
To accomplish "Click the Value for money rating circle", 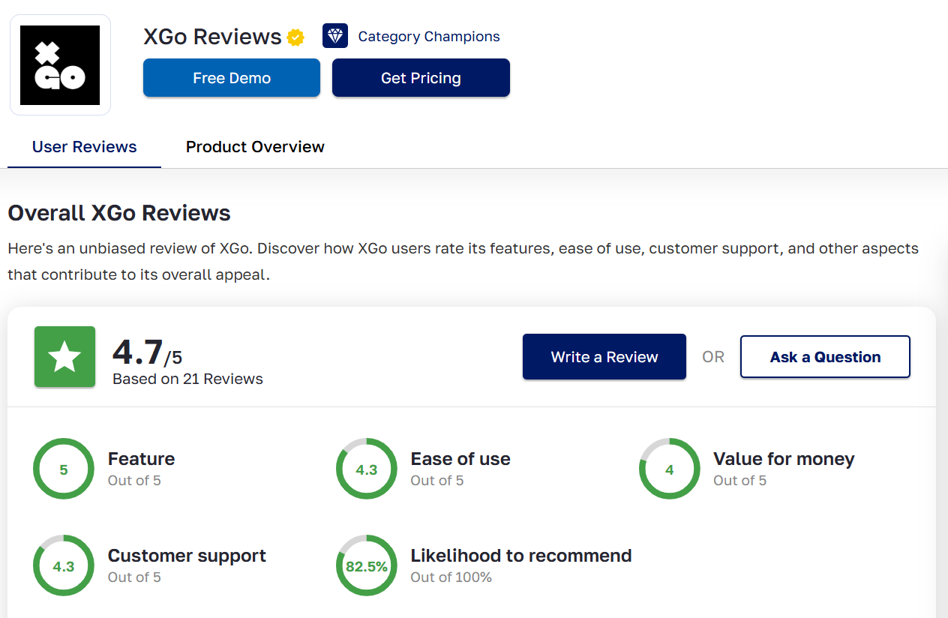I will pyautogui.click(x=670, y=469).
